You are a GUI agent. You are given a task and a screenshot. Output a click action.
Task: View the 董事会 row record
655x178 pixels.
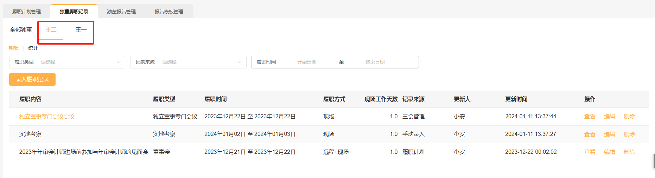tap(590, 152)
